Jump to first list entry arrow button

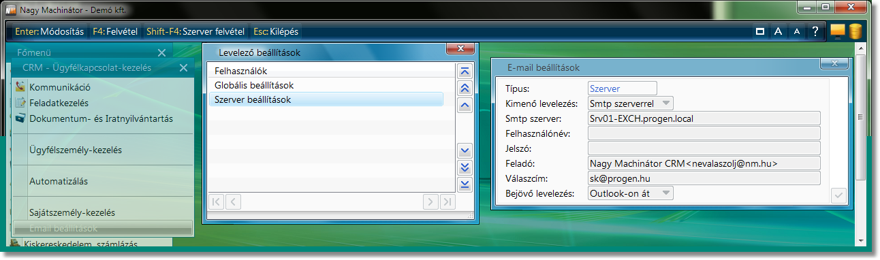coord(465,71)
